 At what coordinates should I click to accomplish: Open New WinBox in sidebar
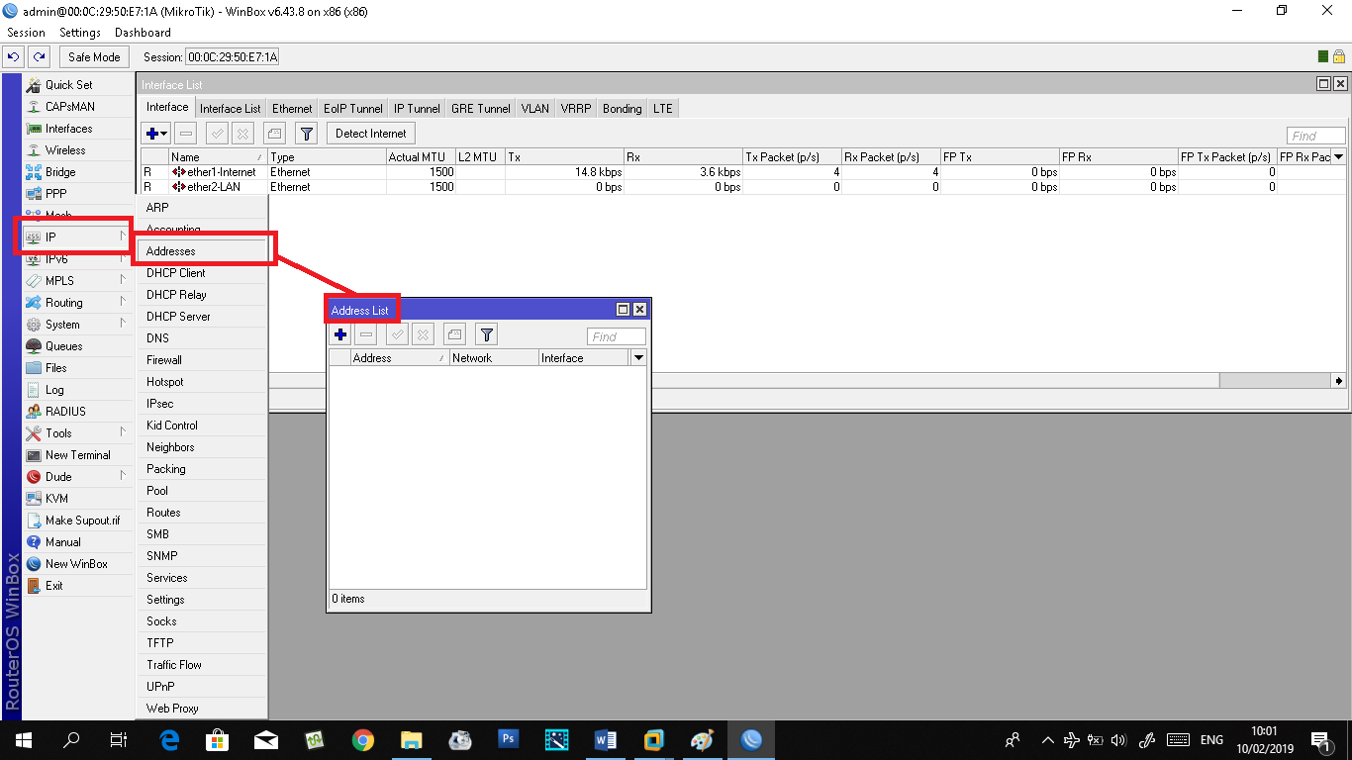coord(77,564)
